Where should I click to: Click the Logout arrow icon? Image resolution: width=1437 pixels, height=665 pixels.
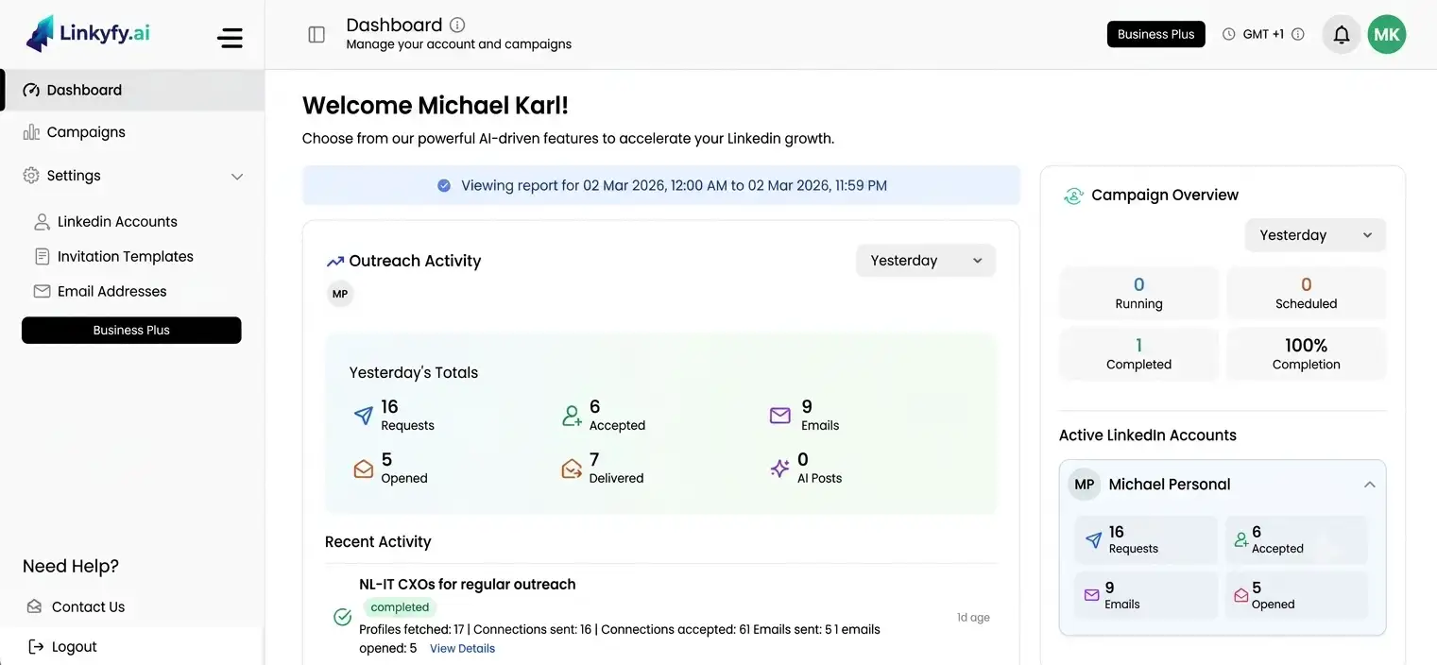tap(36, 647)
